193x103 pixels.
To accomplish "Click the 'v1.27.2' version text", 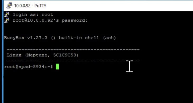I will click(37, 38).
